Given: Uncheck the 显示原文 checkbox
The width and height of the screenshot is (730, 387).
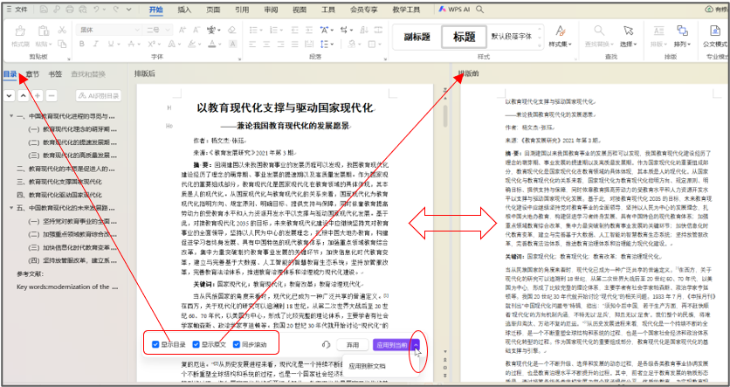Looking at the screenshot, I should (196, 344).
